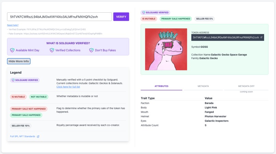Click 'Whether metadata is mutable or not' text

[x=77, y=96]
